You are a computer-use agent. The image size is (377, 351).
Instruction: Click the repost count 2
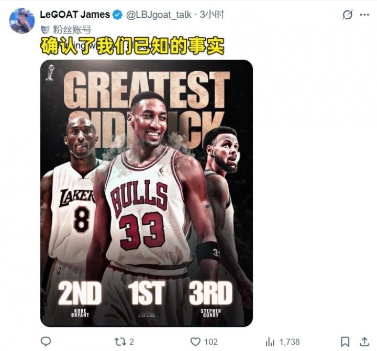click(x=131, y=342)
